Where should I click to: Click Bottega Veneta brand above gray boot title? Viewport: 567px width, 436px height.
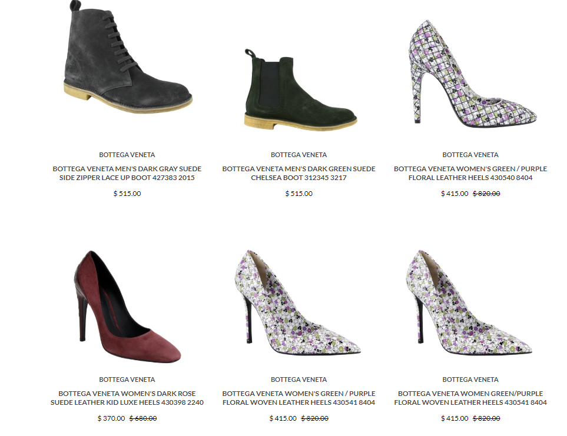click(127, 155)
